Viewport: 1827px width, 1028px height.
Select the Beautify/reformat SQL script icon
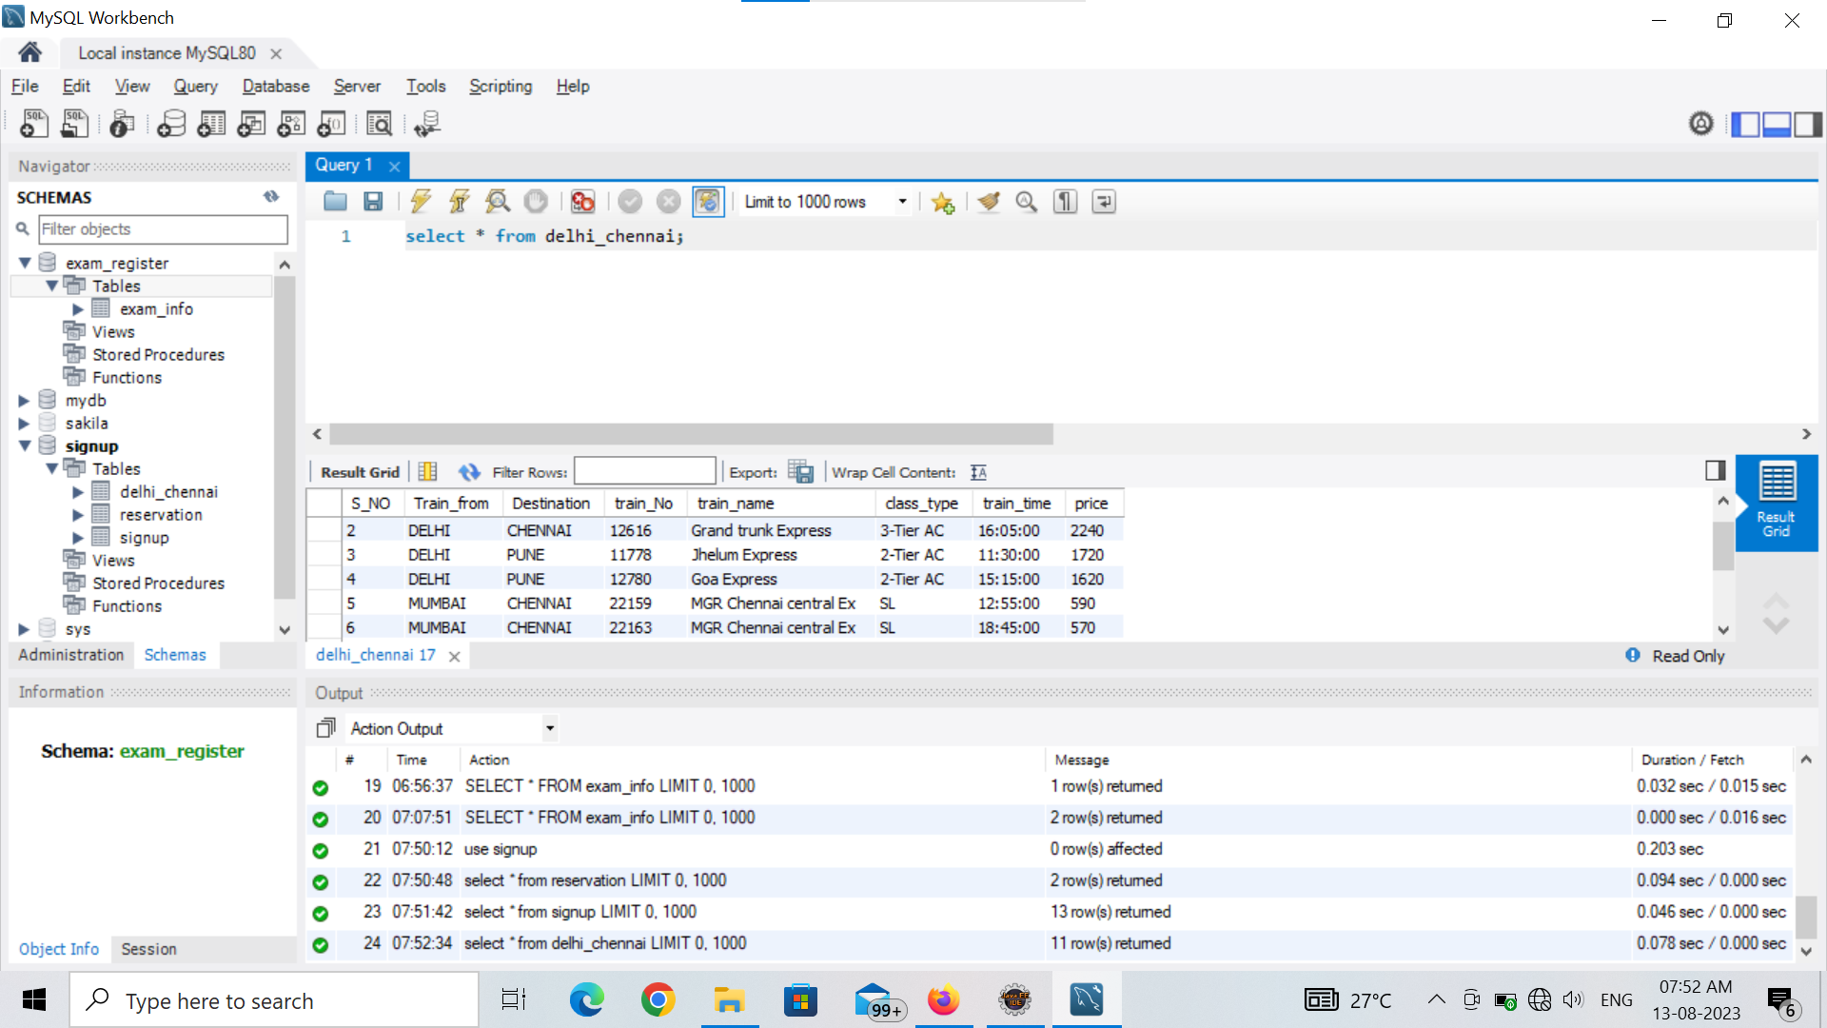click(x=989, y=201)
